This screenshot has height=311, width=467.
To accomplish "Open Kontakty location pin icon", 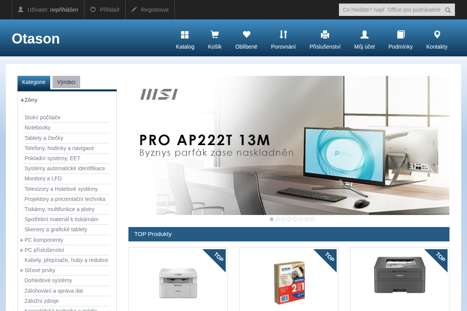I will coord(437,35).
